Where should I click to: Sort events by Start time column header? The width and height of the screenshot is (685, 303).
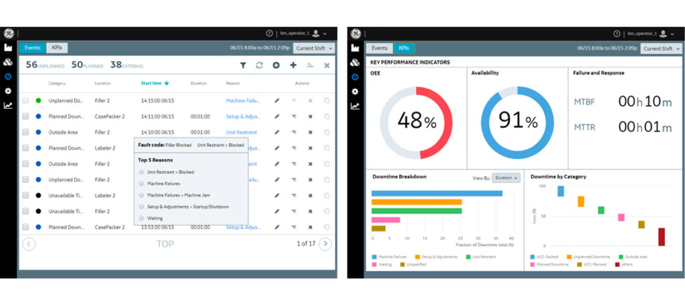click(155, 84)
